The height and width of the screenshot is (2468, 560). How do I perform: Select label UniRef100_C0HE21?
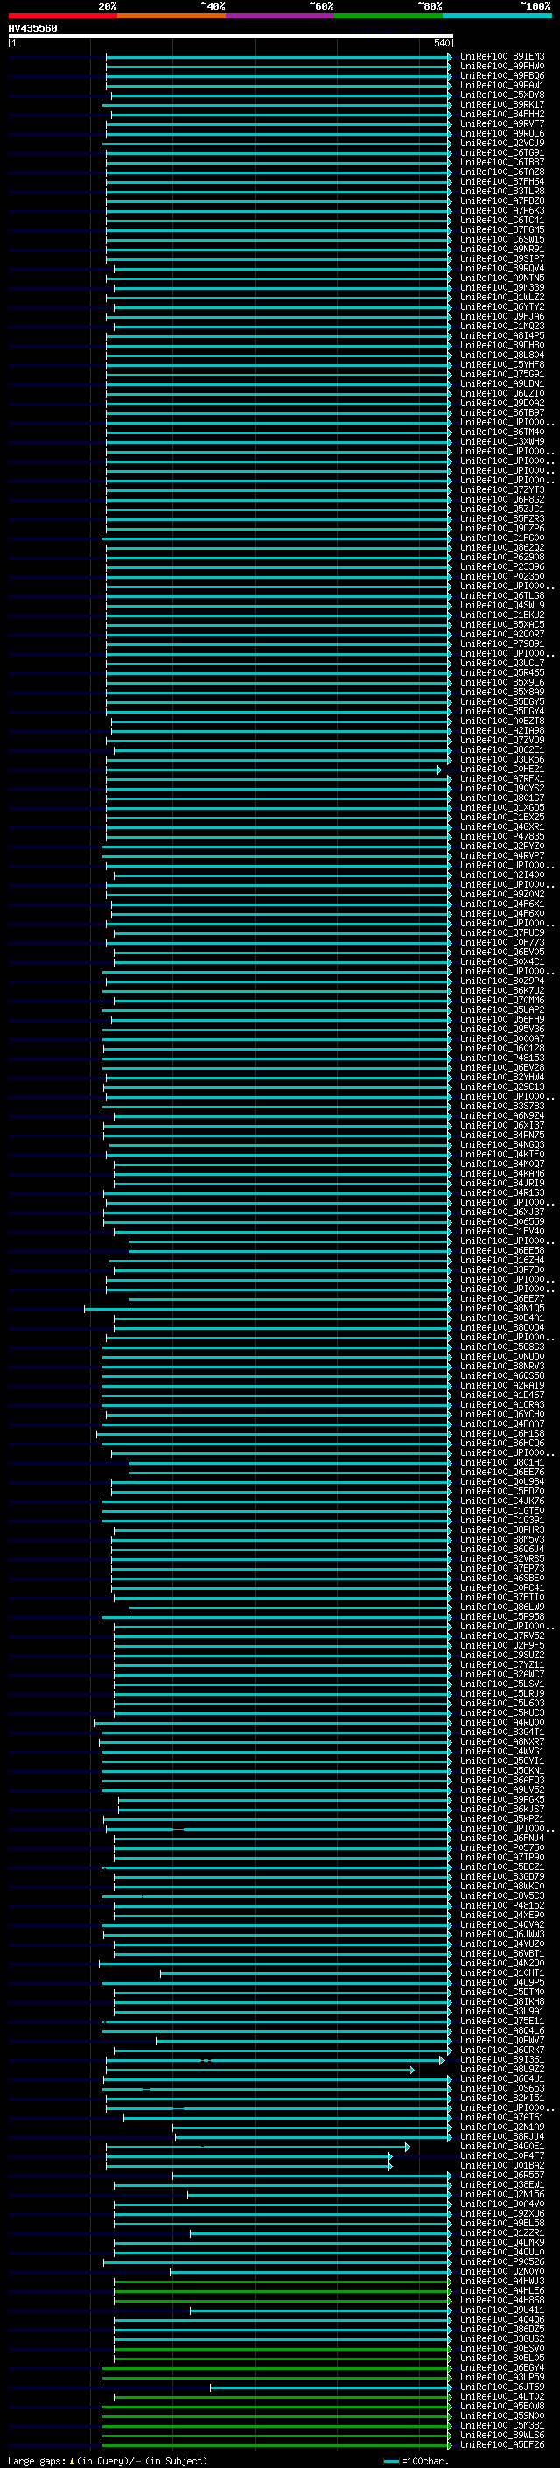pos(501,770)
